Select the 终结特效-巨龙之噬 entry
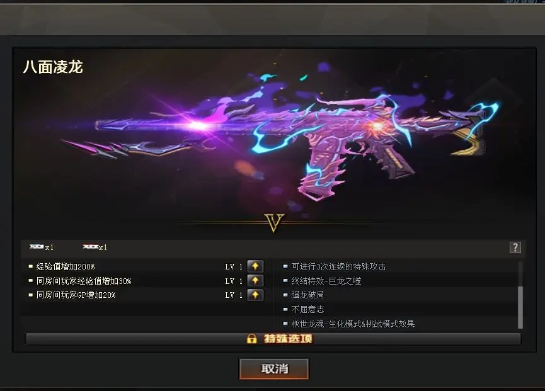Viewport: 545px width, 391px height. pos(326,281)
